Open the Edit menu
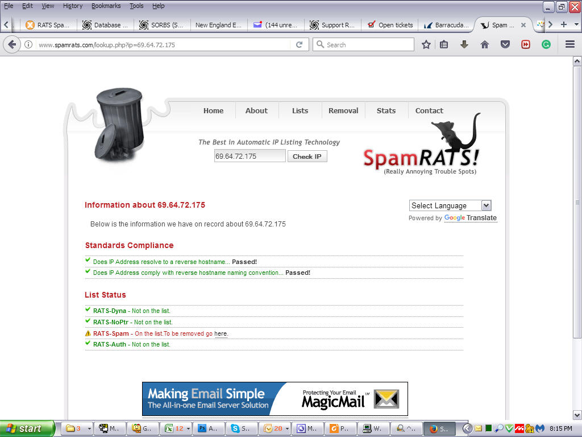 (x=27, y=6)
